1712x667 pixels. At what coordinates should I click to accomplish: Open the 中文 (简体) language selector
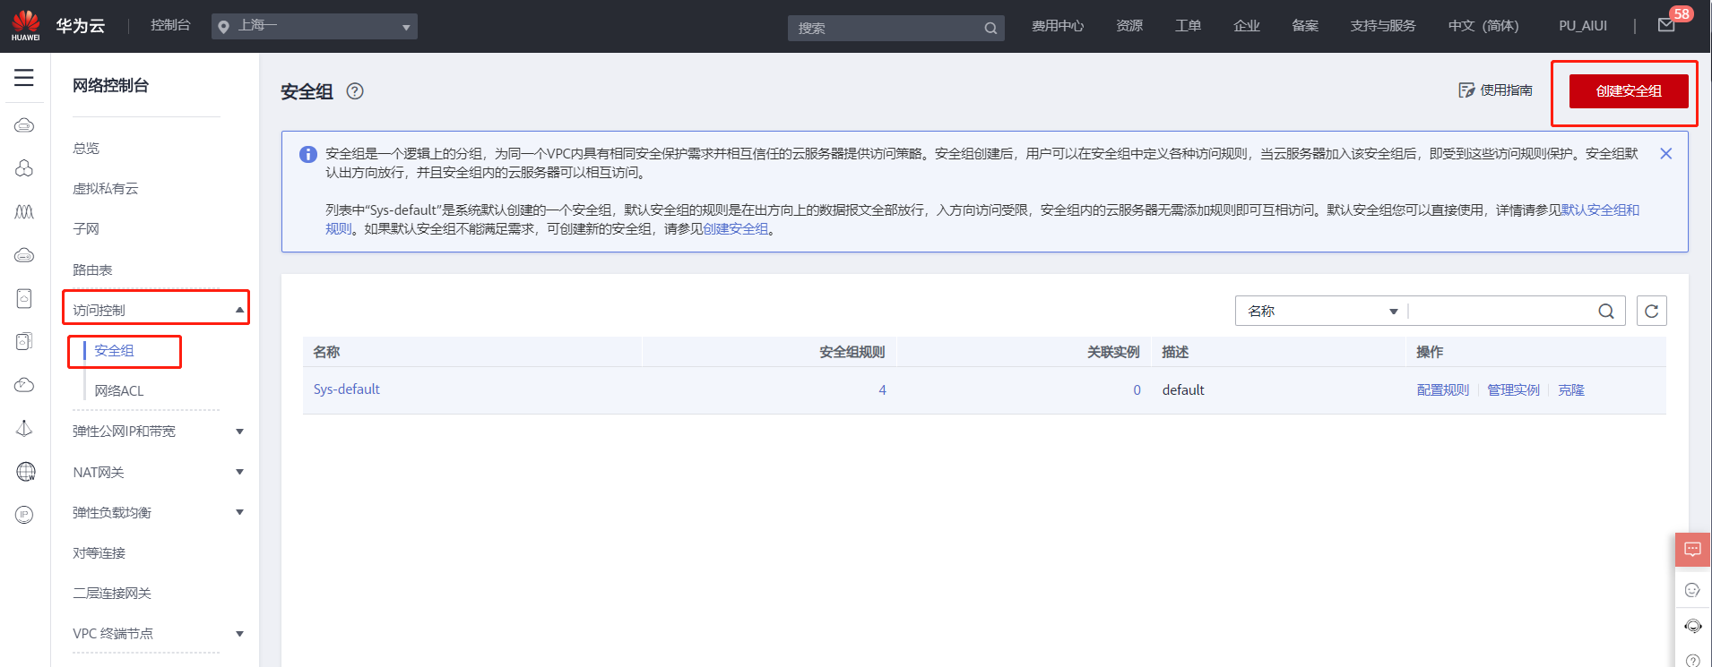pos(1483,26)
